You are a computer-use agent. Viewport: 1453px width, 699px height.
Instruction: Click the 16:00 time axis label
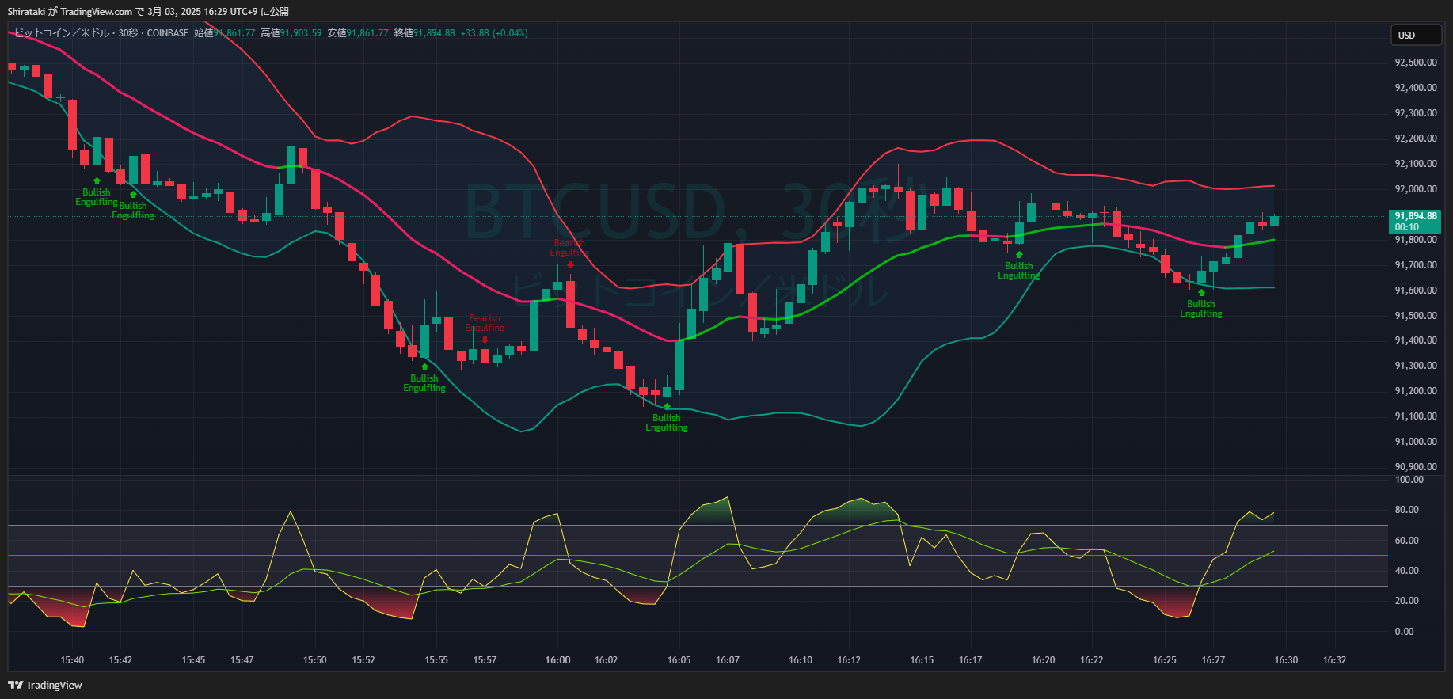point(558,660)
